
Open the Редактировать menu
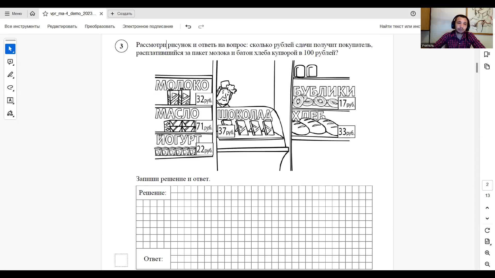(62, 26)
